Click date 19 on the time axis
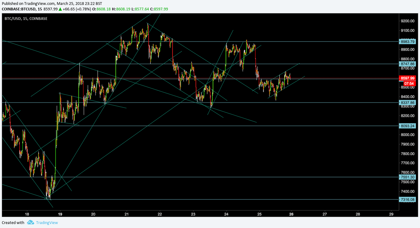 point(60,214)
